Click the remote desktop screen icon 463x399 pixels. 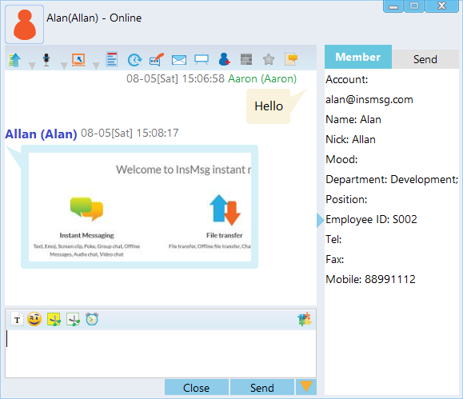click(78, 60)
